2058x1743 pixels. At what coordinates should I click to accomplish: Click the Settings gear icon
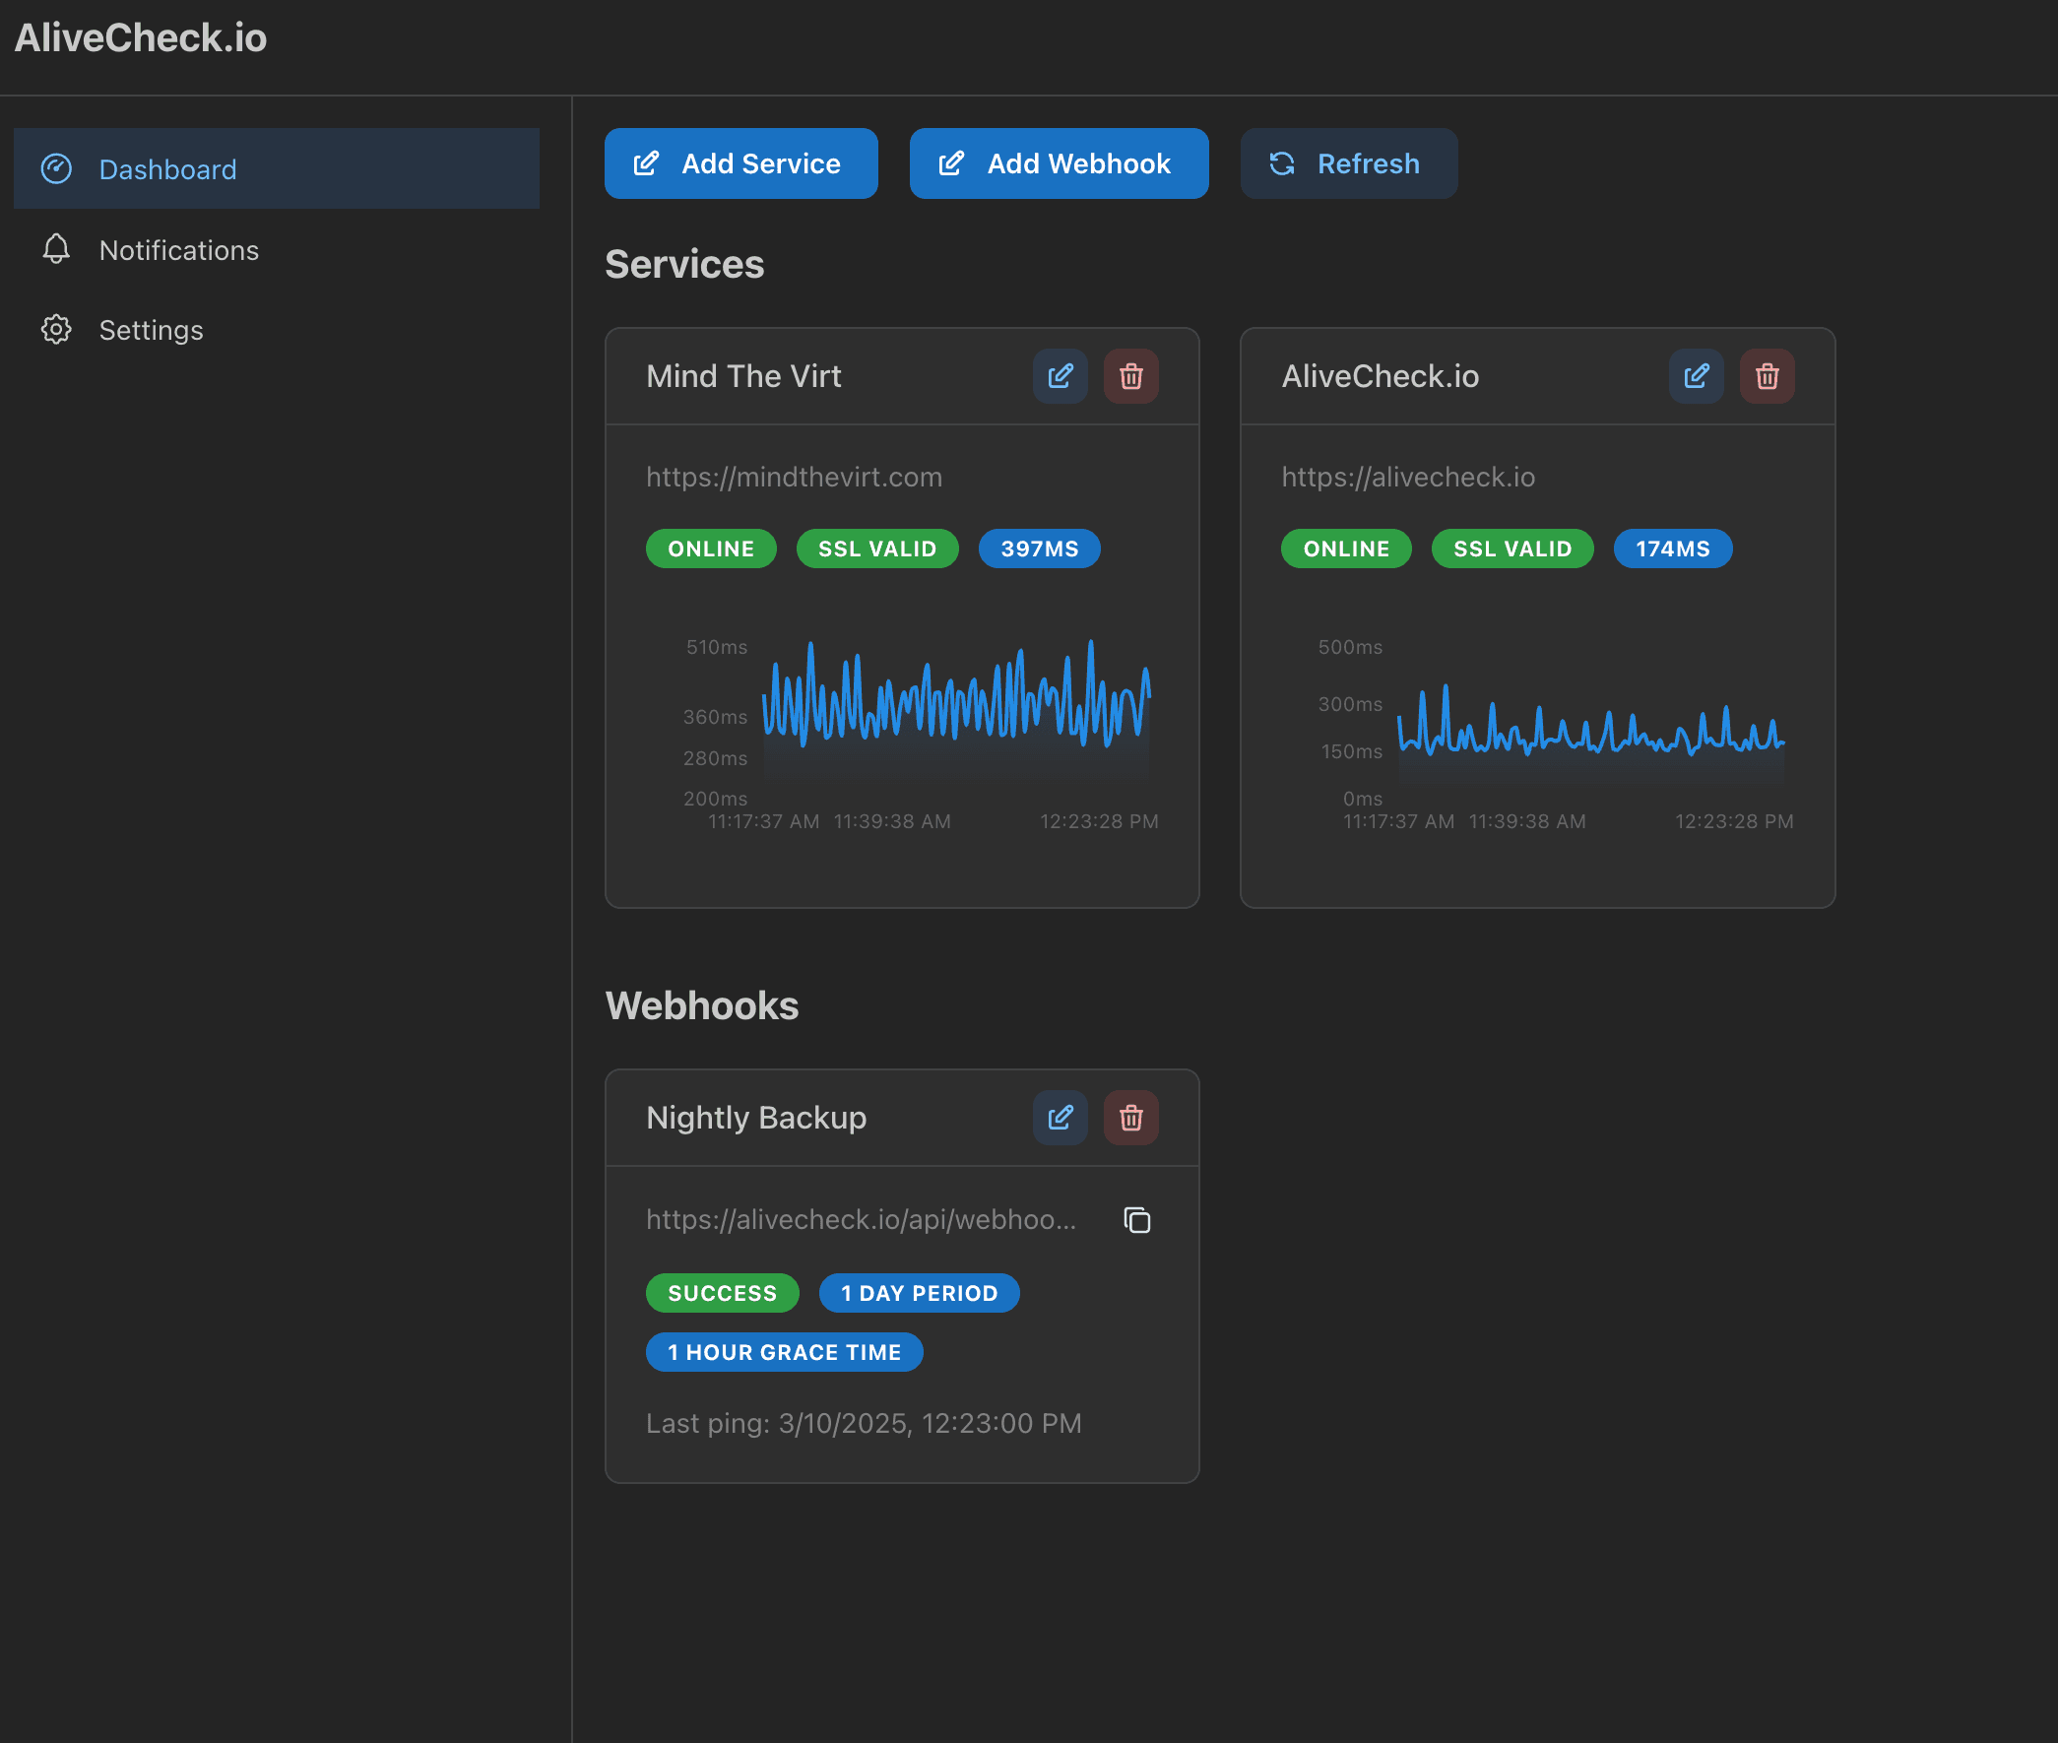56,330
